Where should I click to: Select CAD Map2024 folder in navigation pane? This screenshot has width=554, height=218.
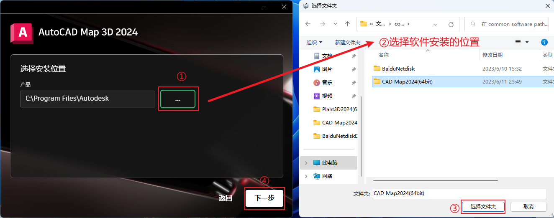tap(335, 122)
